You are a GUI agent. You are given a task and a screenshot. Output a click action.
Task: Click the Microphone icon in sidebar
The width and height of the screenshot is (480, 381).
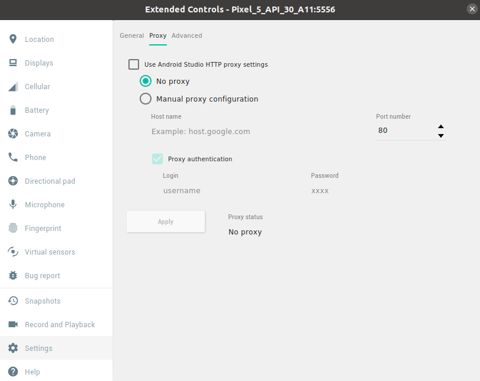pyautogui.click(x=12, y=205)
